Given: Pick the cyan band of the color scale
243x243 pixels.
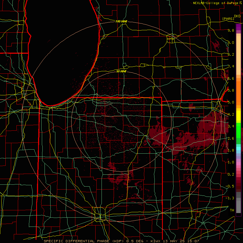Looking at the screenshot, I should tap(238, 148).
